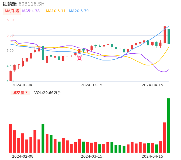Click the VOL:29.66万手 volume readout
The width and height of the screenshot is (181, 160).
(x=47, y=93)
